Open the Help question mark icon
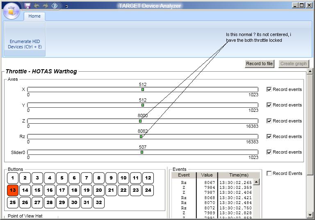 pos(55,6)
